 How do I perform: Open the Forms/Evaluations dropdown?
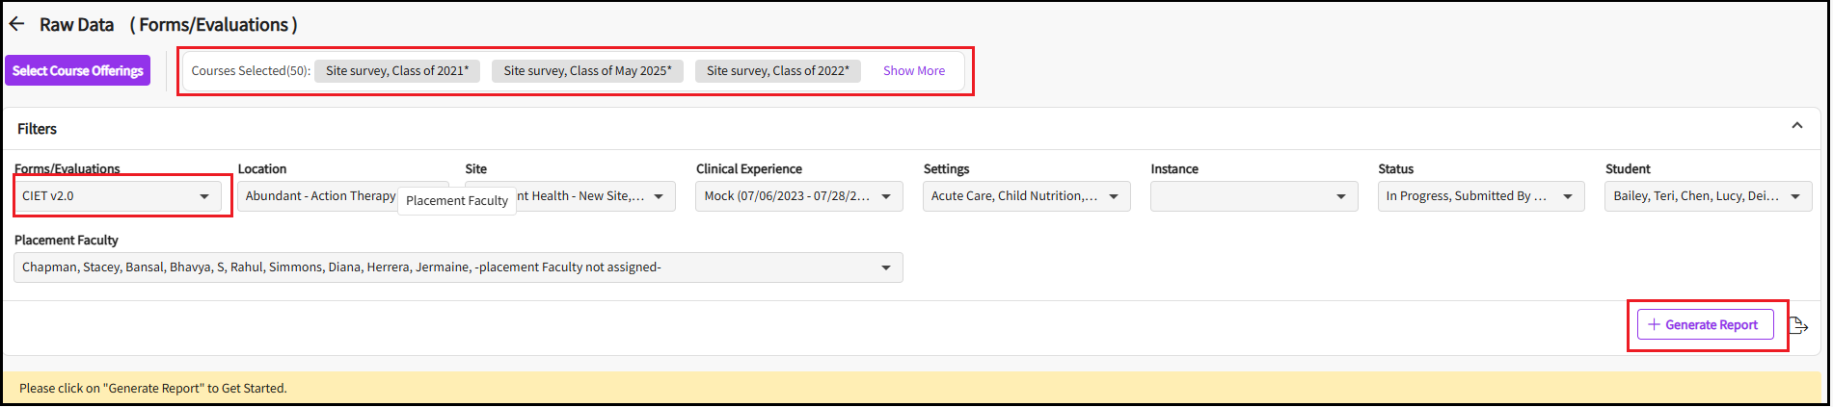click(x=117, y=196)
